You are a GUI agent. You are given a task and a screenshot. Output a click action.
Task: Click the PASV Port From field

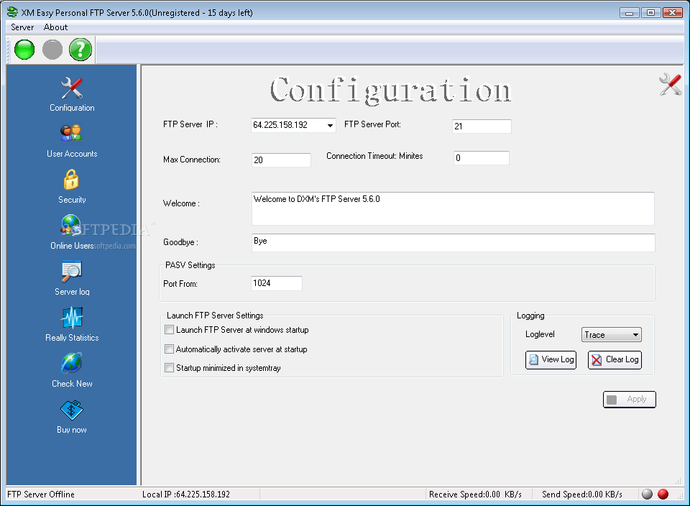click(276, 283)
